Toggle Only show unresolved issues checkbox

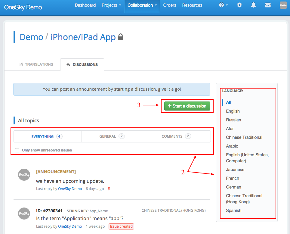click(17, 150)
